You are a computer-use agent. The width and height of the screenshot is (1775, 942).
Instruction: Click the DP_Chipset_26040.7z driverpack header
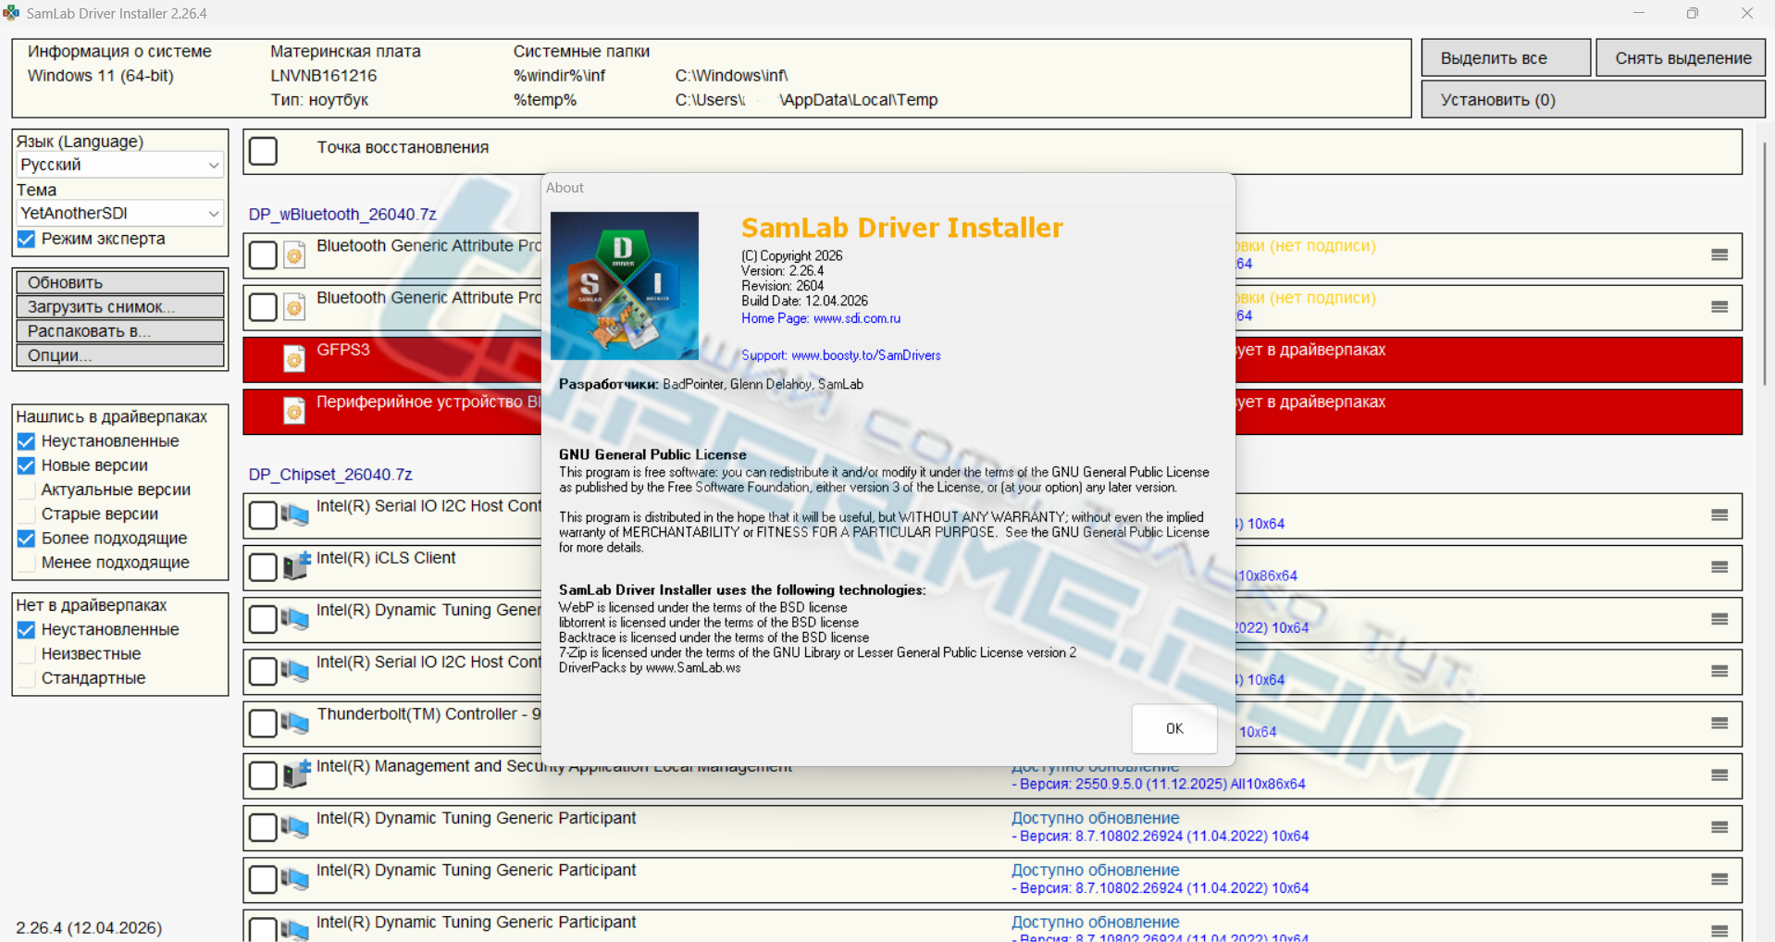(330, 475)
